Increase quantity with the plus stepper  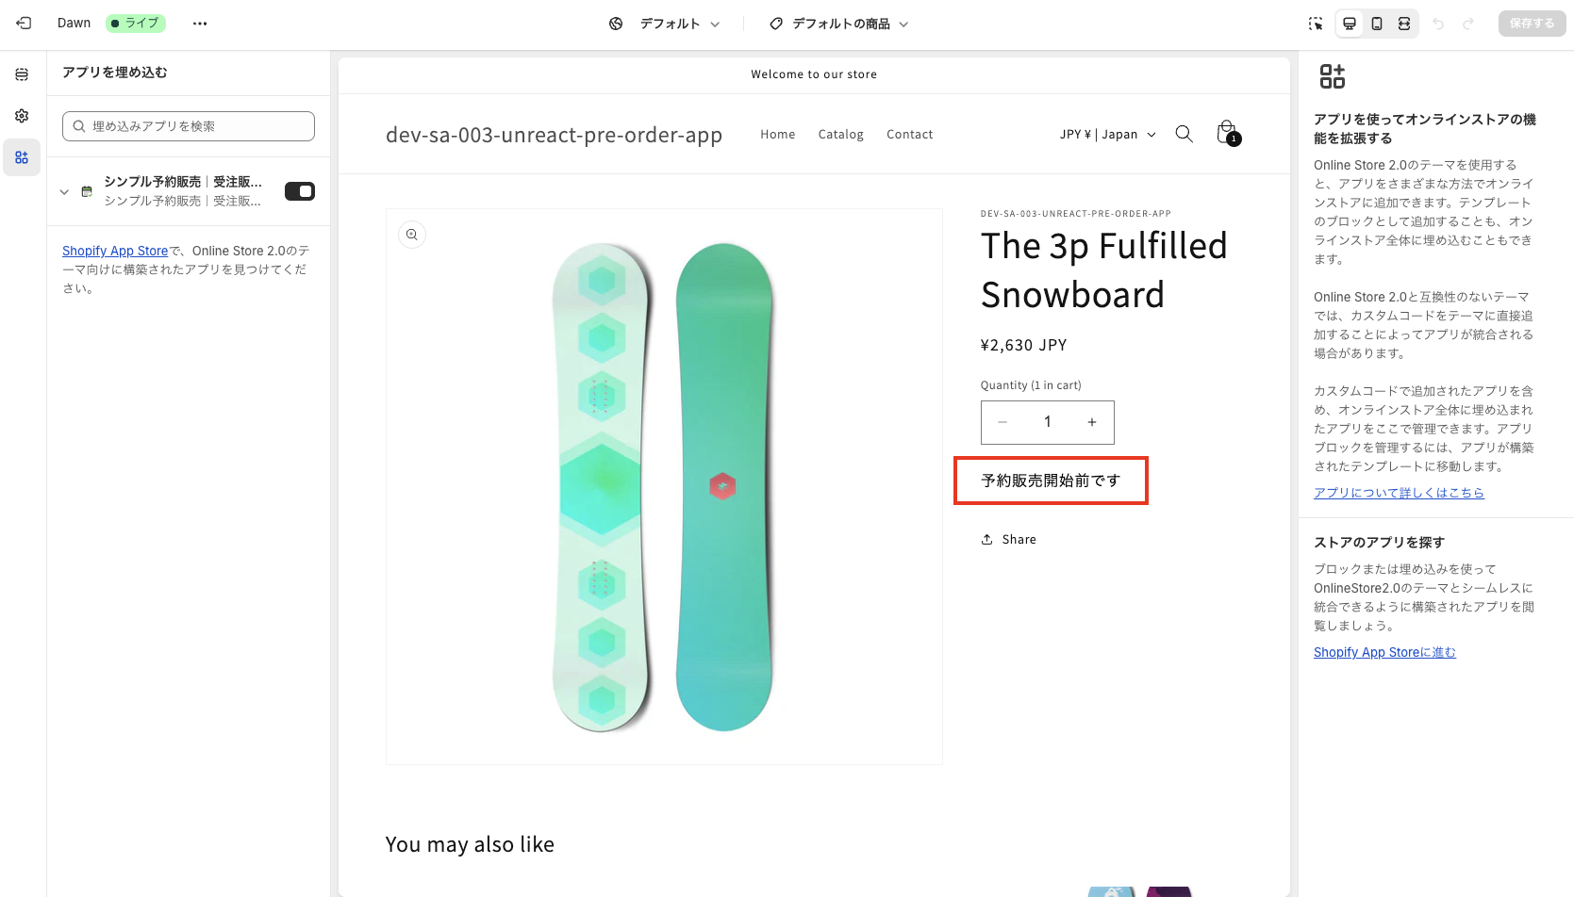pos(1091,422)
